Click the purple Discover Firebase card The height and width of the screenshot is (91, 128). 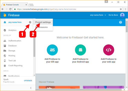point(103,87)
